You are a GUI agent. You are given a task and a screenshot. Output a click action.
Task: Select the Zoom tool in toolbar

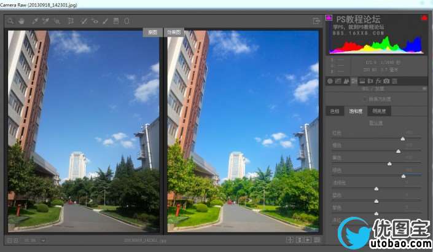10,21
